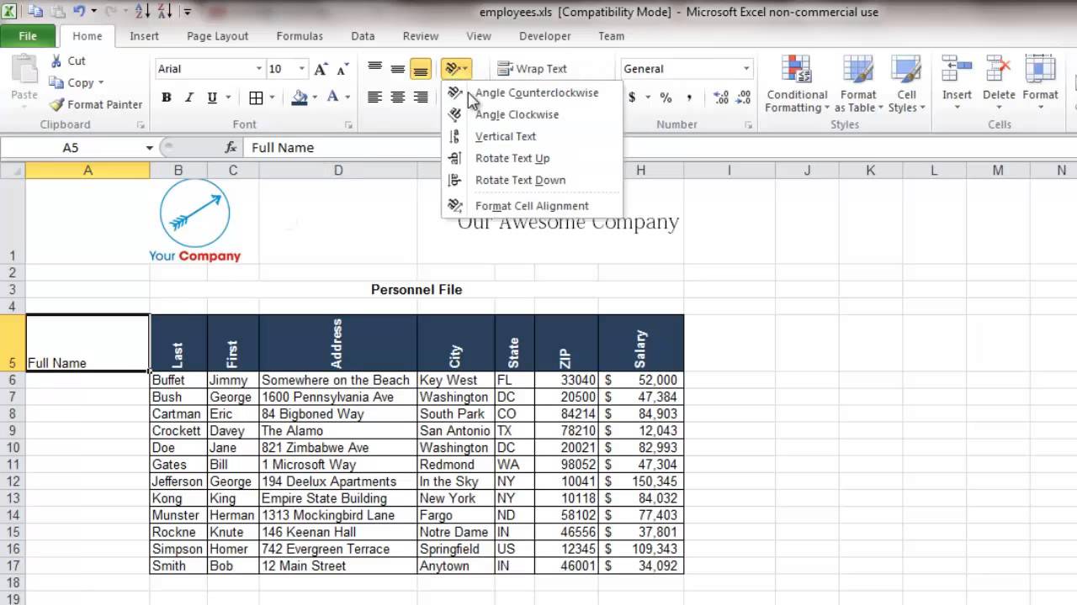Center text horizontally in the cell
This screenshot has width=1077, height=605.
tap(398, 97)
